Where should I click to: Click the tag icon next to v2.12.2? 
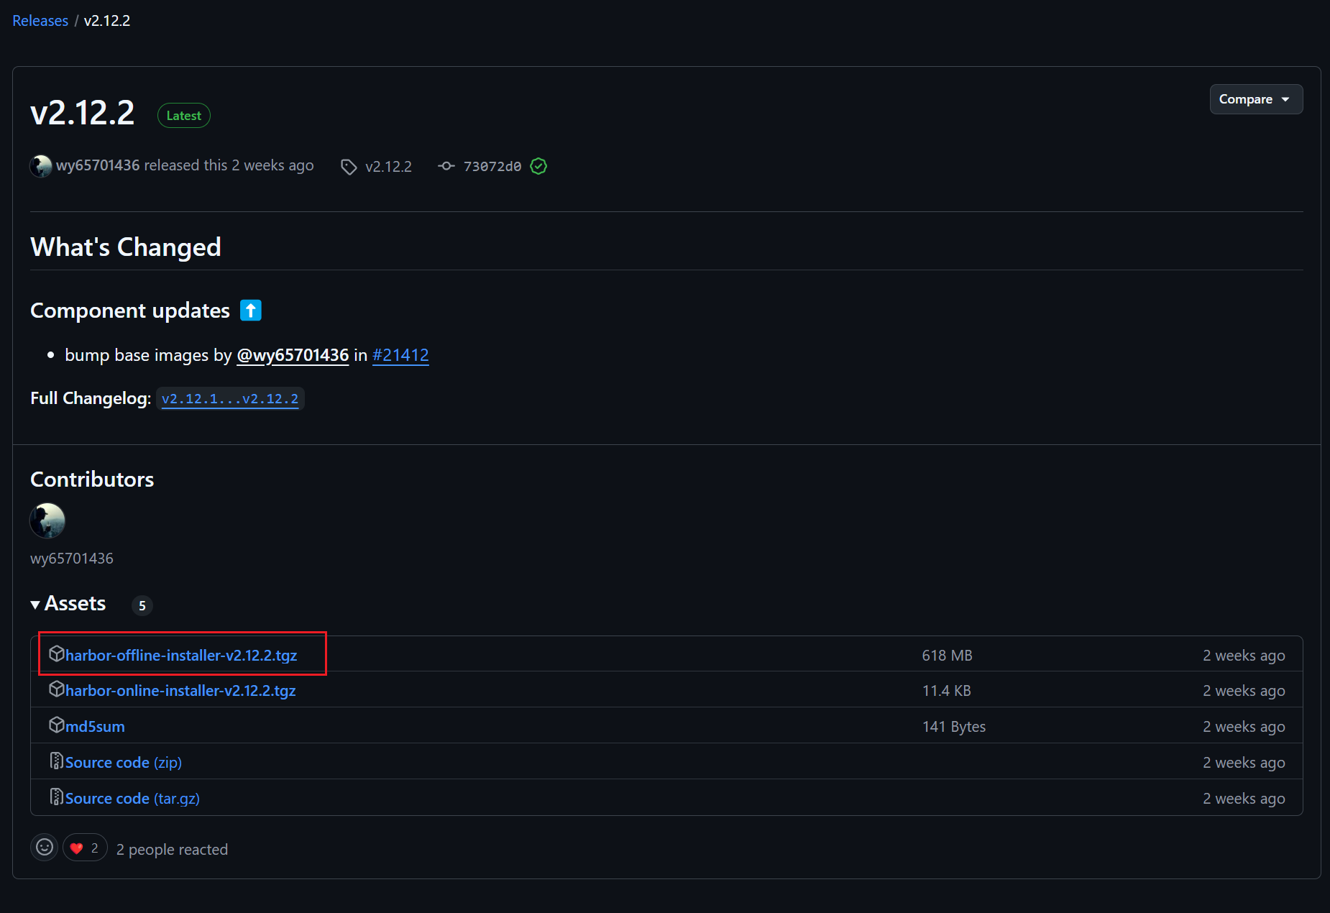click(x=349, y=167)
